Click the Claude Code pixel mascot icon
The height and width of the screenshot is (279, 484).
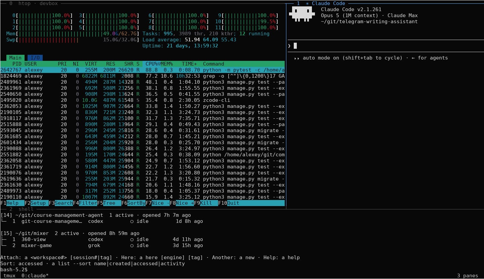pos(302,15)
